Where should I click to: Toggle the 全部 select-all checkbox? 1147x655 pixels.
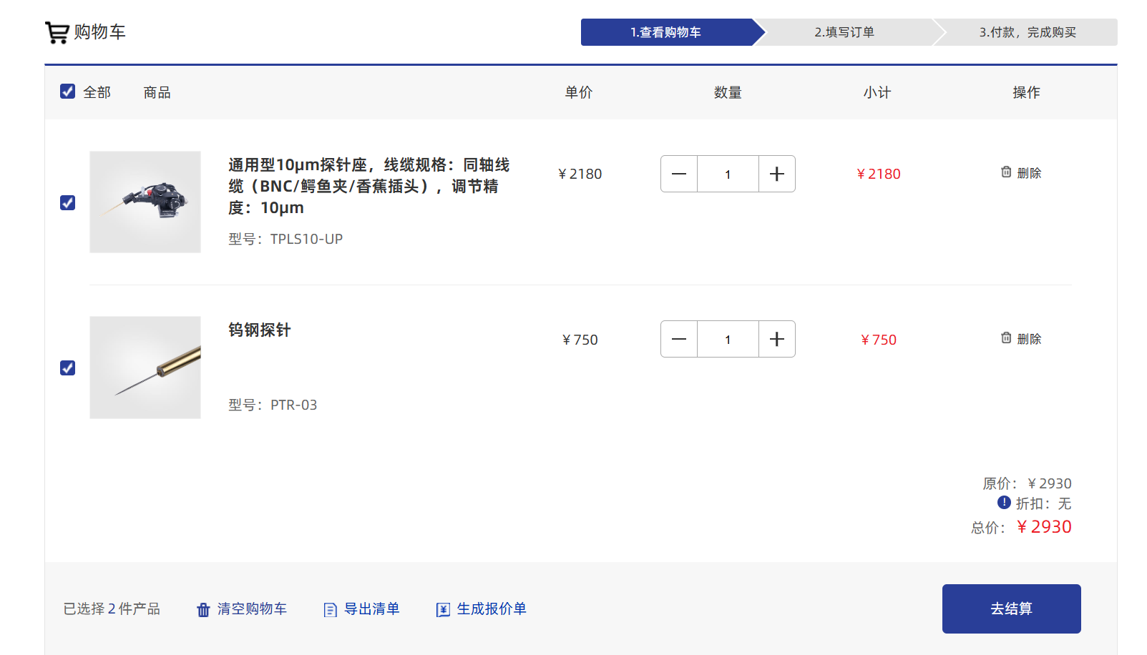tap(68, 92)
